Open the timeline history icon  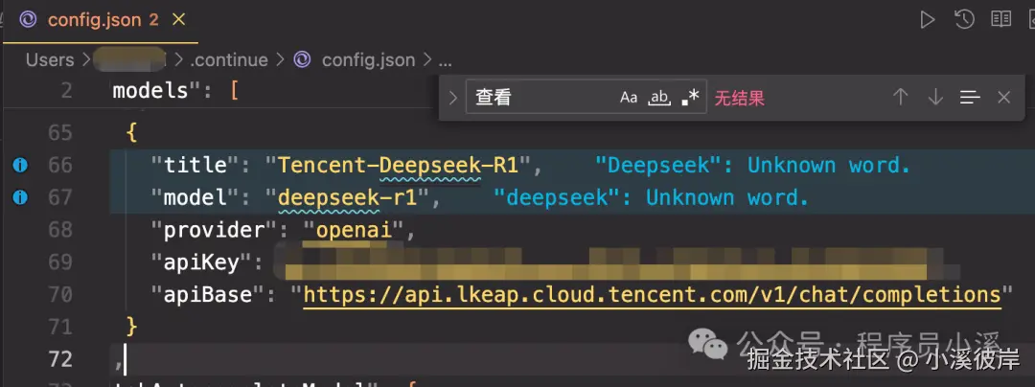pos(964,20)
